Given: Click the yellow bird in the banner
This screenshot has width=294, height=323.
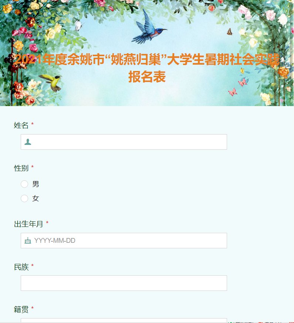Looking at the screenshot, I should point(51,82).
